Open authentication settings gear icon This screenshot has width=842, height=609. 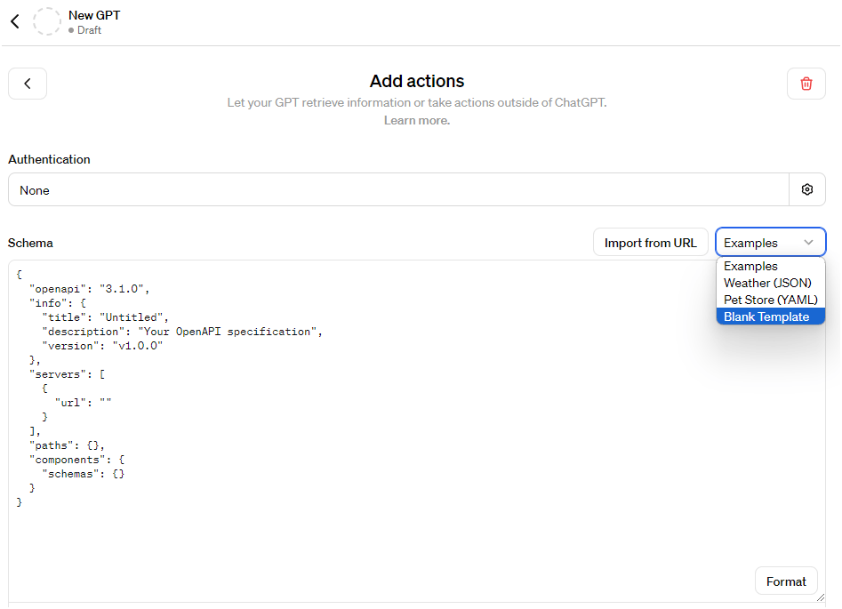coord(806,189)
